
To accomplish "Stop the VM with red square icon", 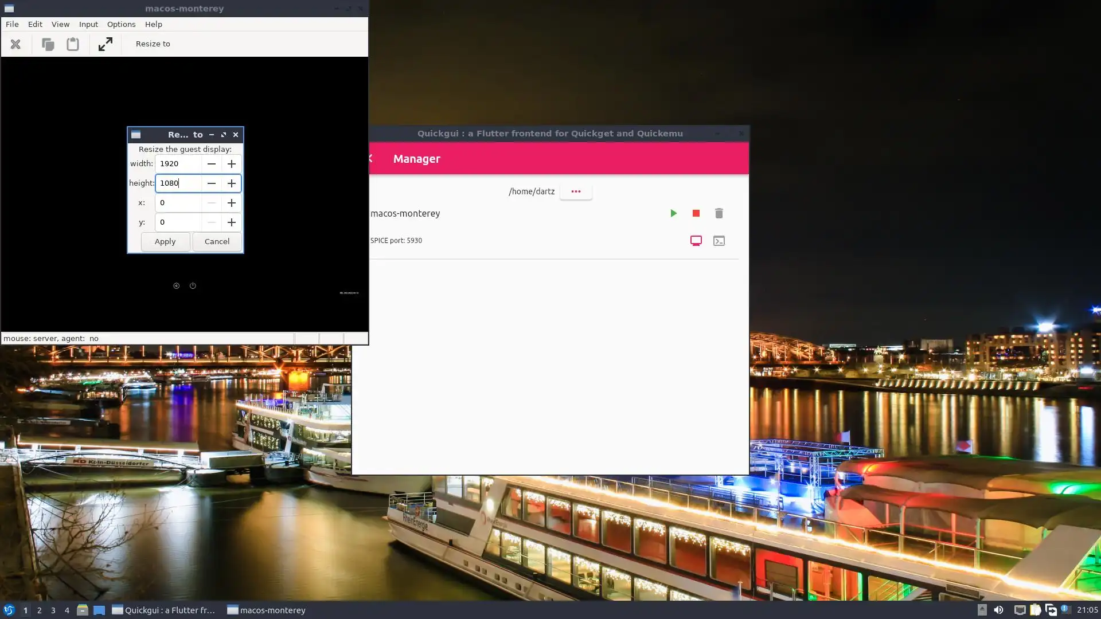I will coord(696,213).
